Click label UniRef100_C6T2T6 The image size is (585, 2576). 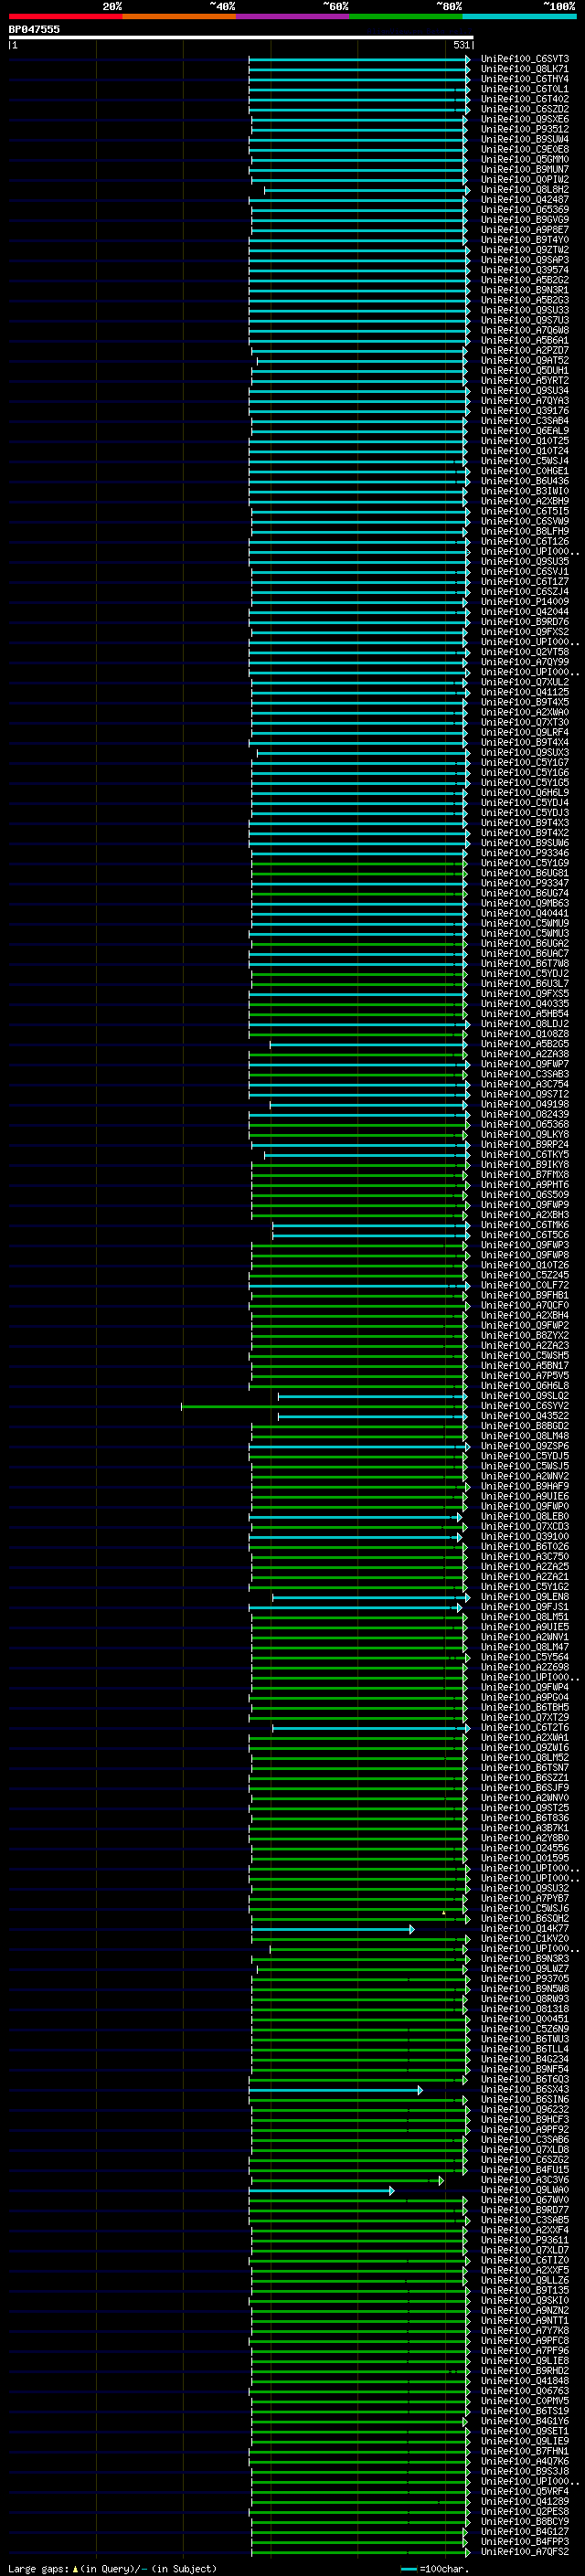coord(524,1728)
